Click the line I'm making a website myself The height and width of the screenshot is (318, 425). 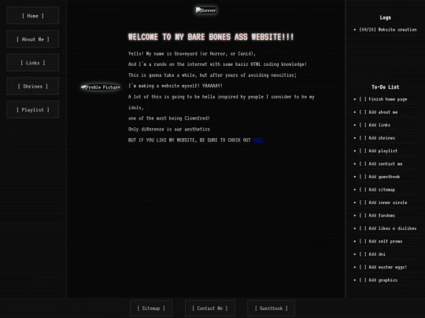[x=176, y=86]
